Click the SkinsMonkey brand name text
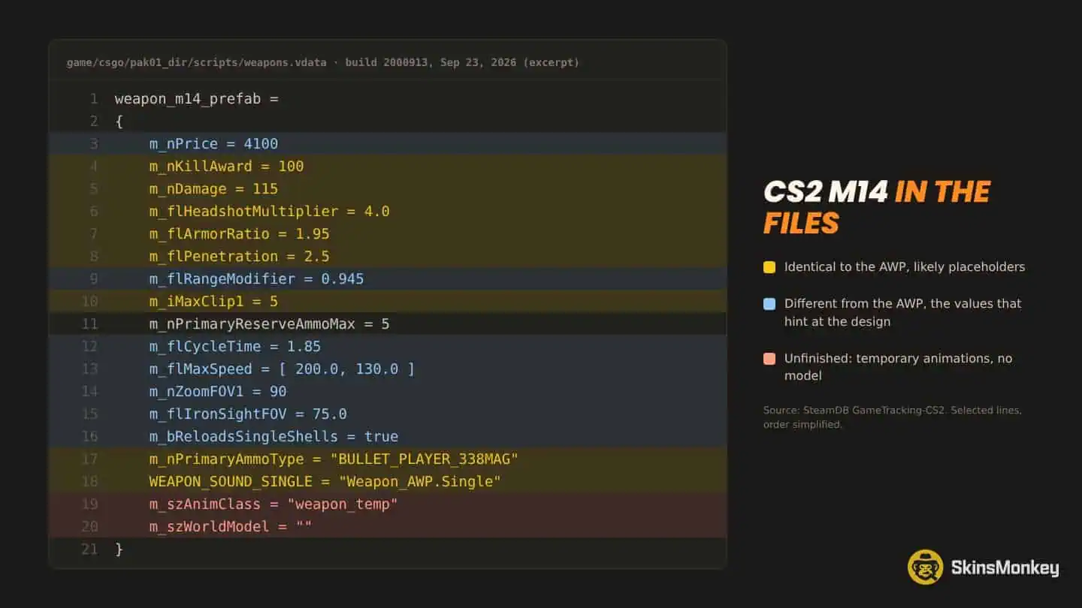 point(1005,568)
